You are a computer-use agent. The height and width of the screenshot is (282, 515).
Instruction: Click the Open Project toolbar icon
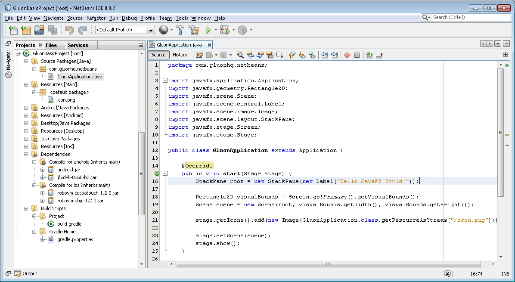[40, 30]
